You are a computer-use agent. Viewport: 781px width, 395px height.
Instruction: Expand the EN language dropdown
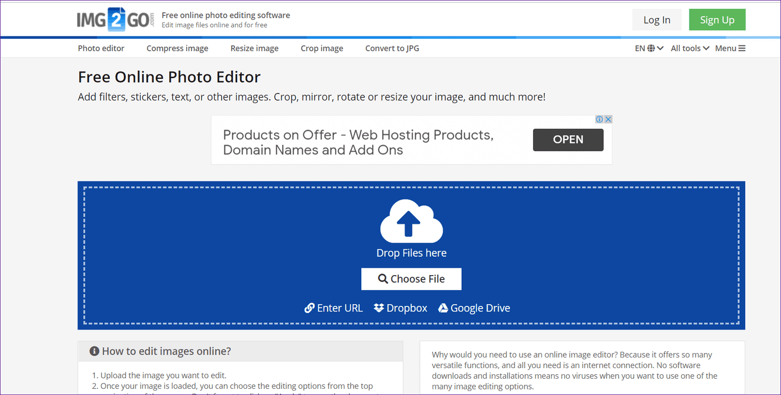[x=649, y=48]
